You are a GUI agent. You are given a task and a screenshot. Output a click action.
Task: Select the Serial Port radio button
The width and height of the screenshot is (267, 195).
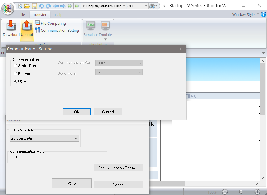click(x=16, y=66)
